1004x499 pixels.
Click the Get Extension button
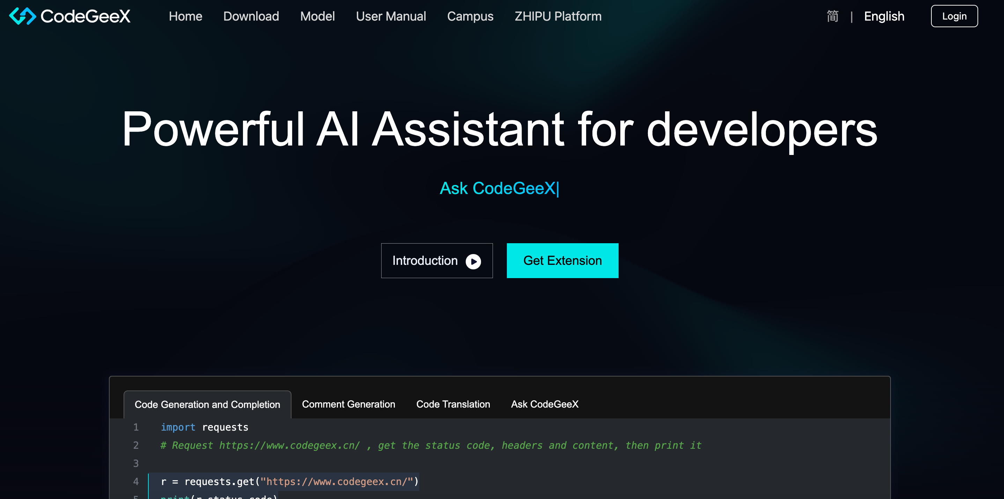(562, 261)
